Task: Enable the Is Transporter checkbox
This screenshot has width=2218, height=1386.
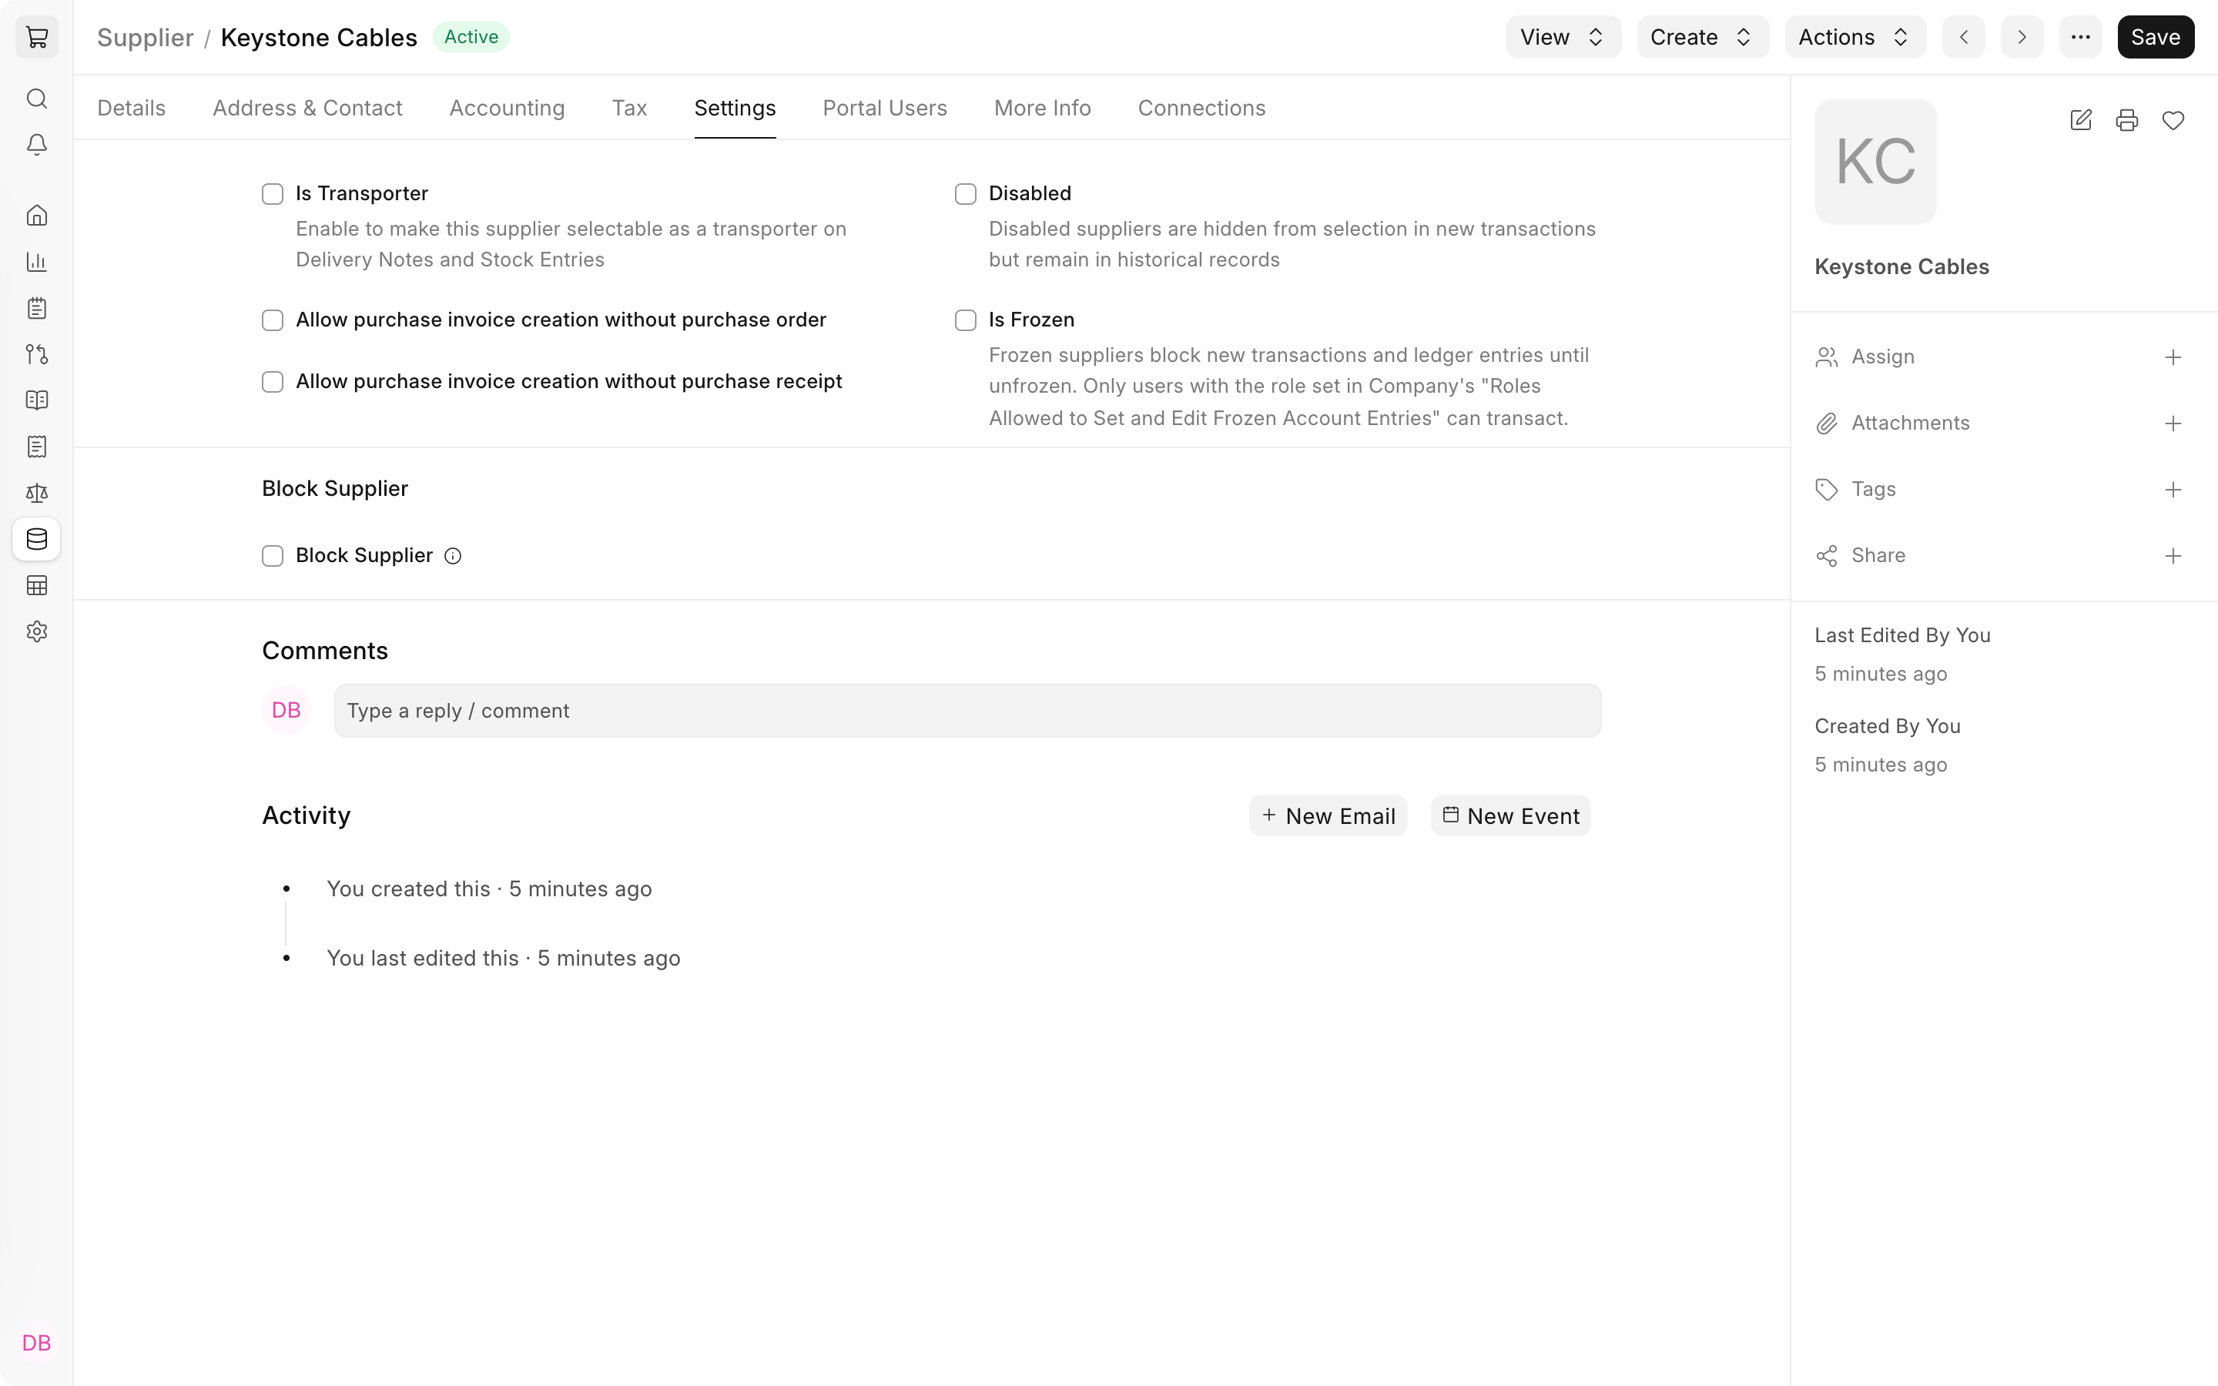Action: coord(272,194)
